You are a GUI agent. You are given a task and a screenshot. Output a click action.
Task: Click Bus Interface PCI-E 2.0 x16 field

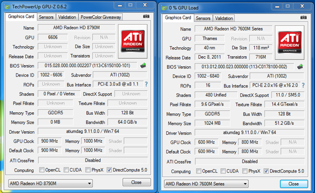point(275,85)
